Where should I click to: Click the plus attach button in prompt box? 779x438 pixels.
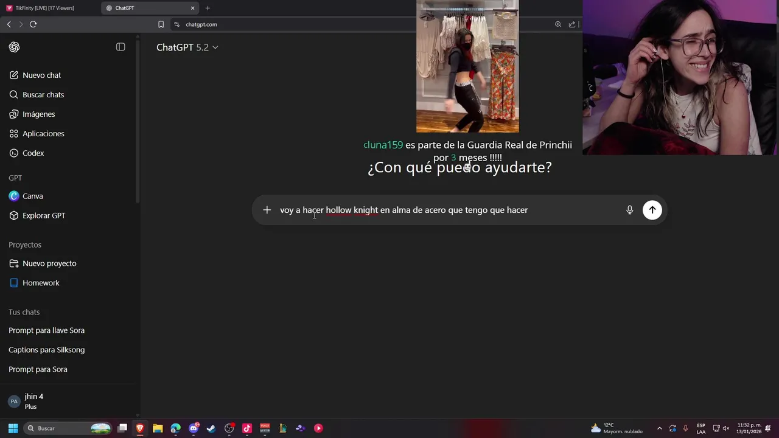[x=267, y=210]
